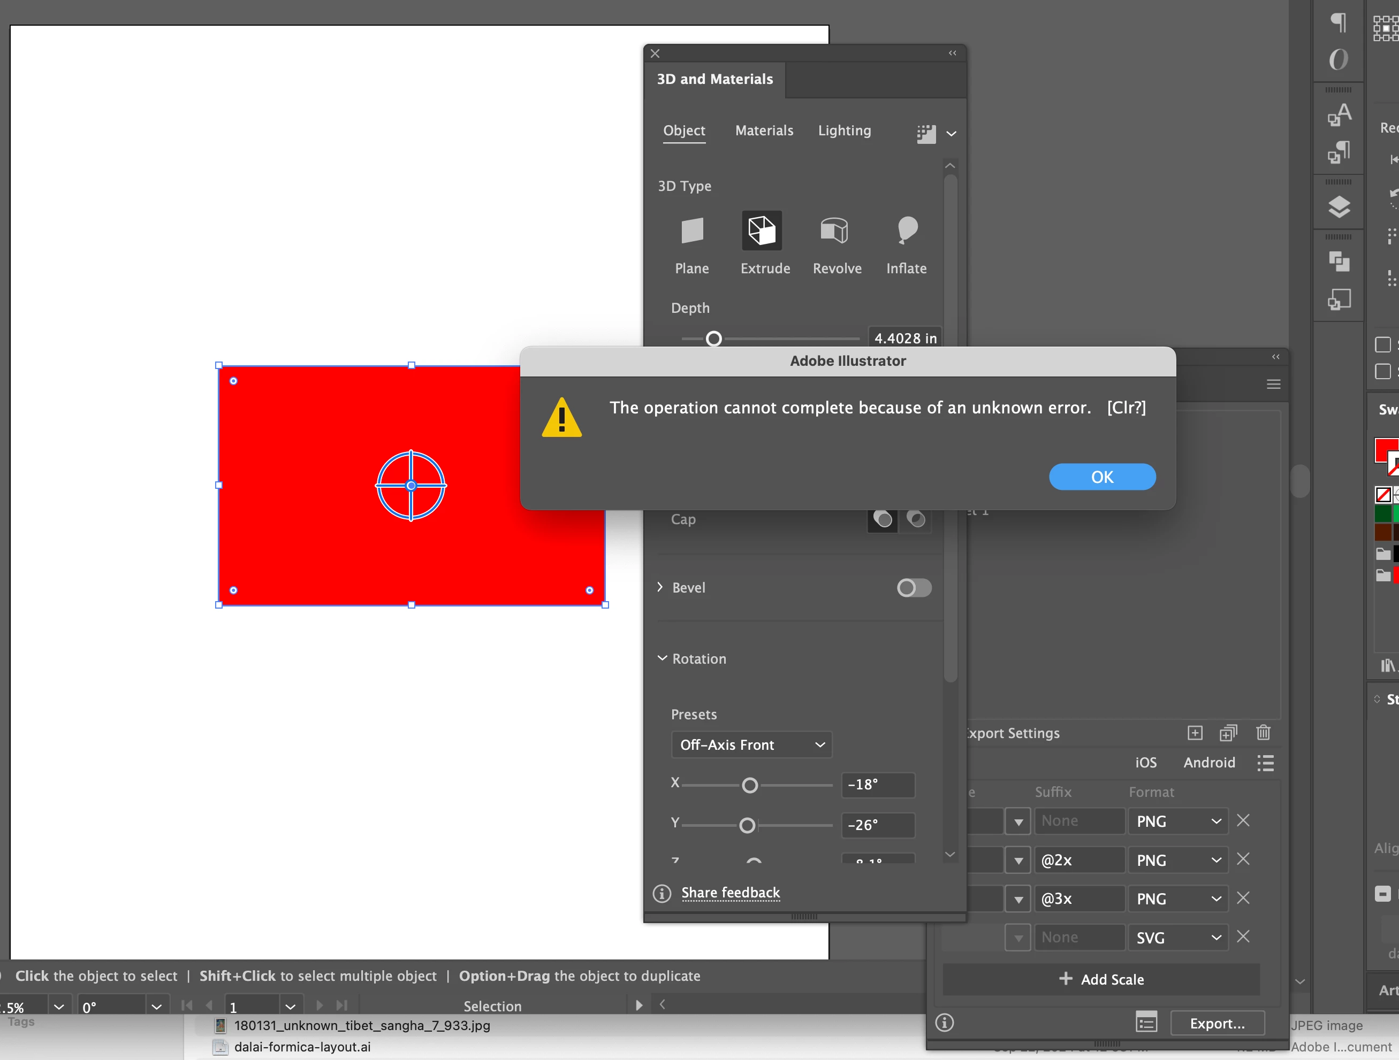1399x1060 pixels.
Task: Open the Off-Axis Front presets dropdown
Action: [751, 744]
